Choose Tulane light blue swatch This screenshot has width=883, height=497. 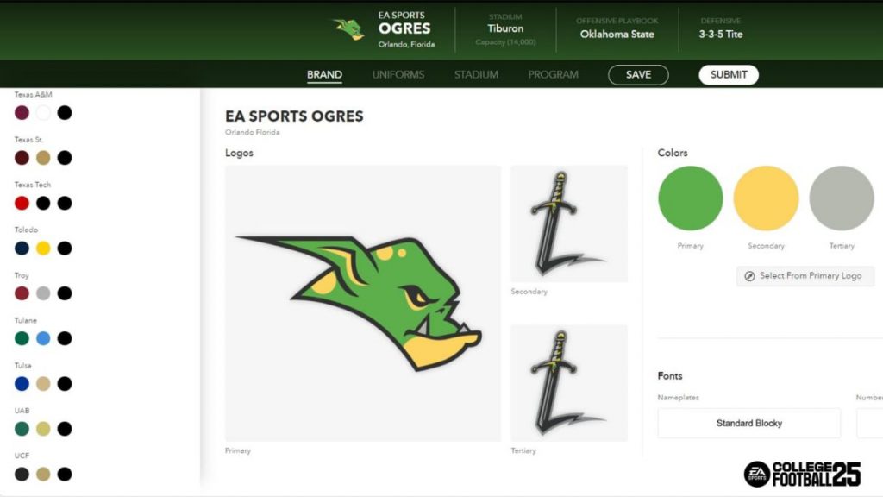click(x=43, y=338)
